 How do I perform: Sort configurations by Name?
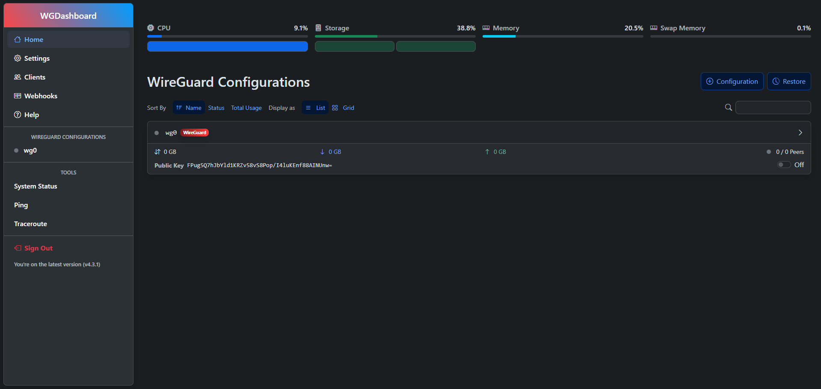click(189, 108)
